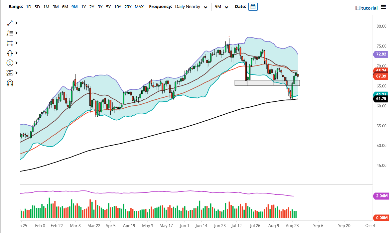The height and width of the screenshot is (233, 392).
Task: Select the measurement tool
Action: click(x=9, y=73)
